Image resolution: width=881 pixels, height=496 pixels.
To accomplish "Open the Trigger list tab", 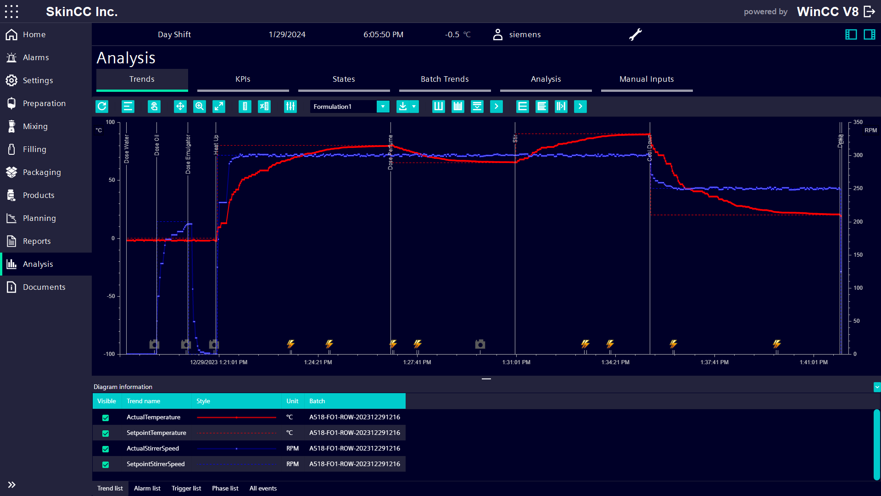I will (x=186, y=488).
